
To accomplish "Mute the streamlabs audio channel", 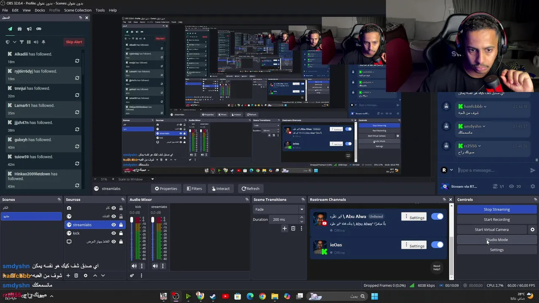I will pos(155,266).
